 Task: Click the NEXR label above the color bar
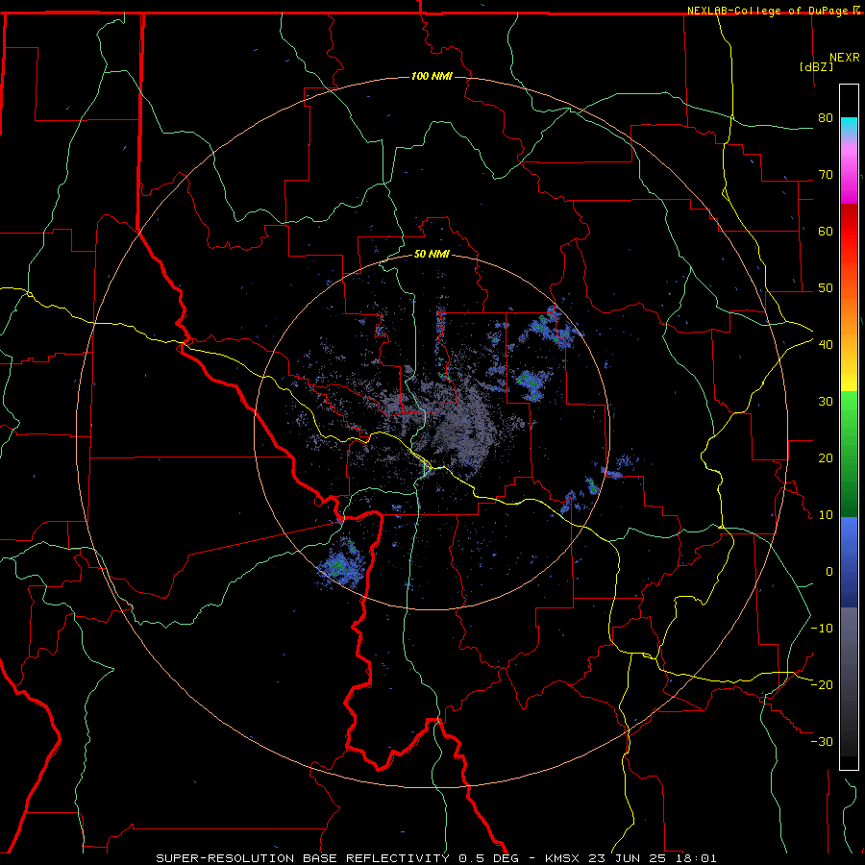pyautogui.click(x=845, y=58)
